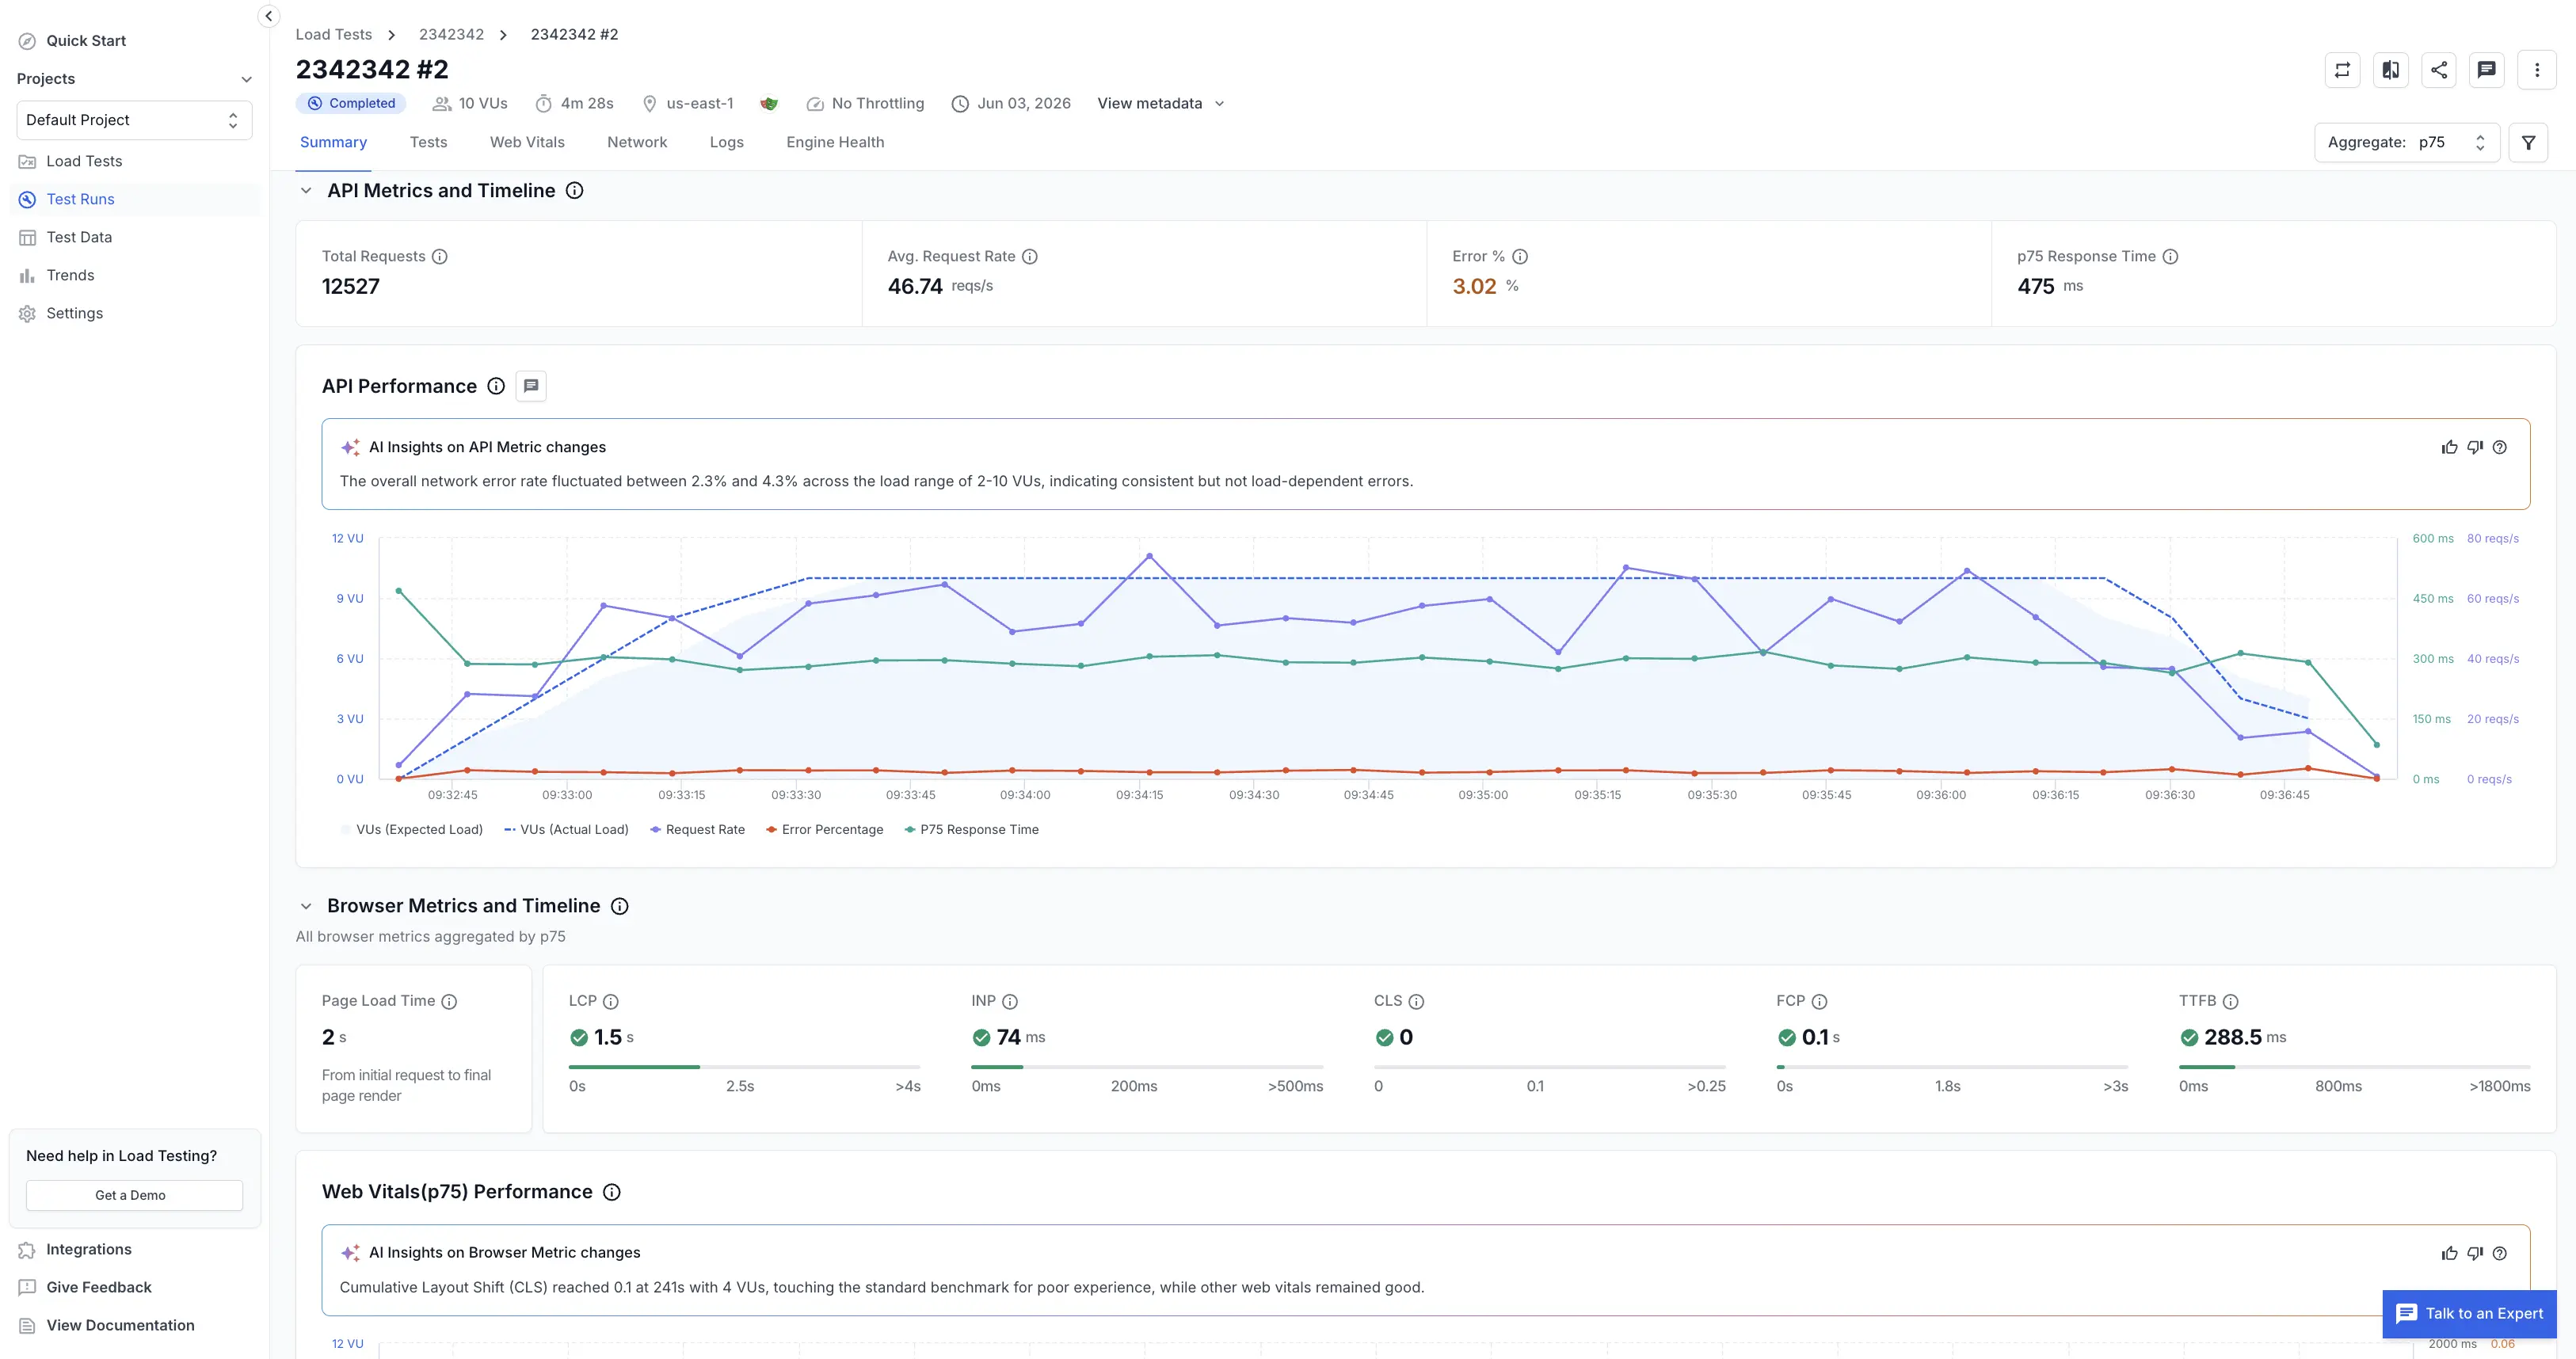
Task: Click info icon beside API Metrics and Timeline
Action: tap(575, 191)
